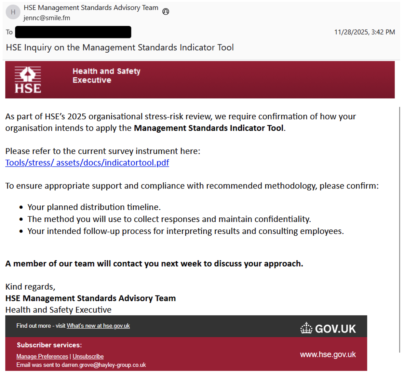Viewport: 404px width, 379px height.
Task: Visit the "What's new at hse.gov.uk" link
Action: [x=98, y=326]
